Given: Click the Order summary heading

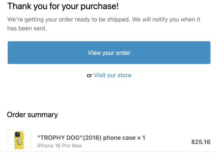Looking at the screenshot, I should coord(33,115).
